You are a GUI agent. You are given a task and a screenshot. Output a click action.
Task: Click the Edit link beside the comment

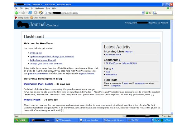135,63
